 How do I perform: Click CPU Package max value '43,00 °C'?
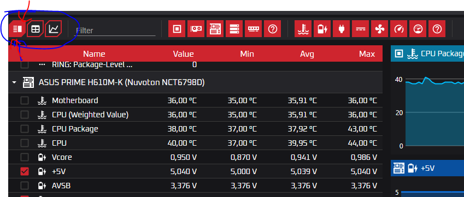pyautogui.click(x=362, y=129)
